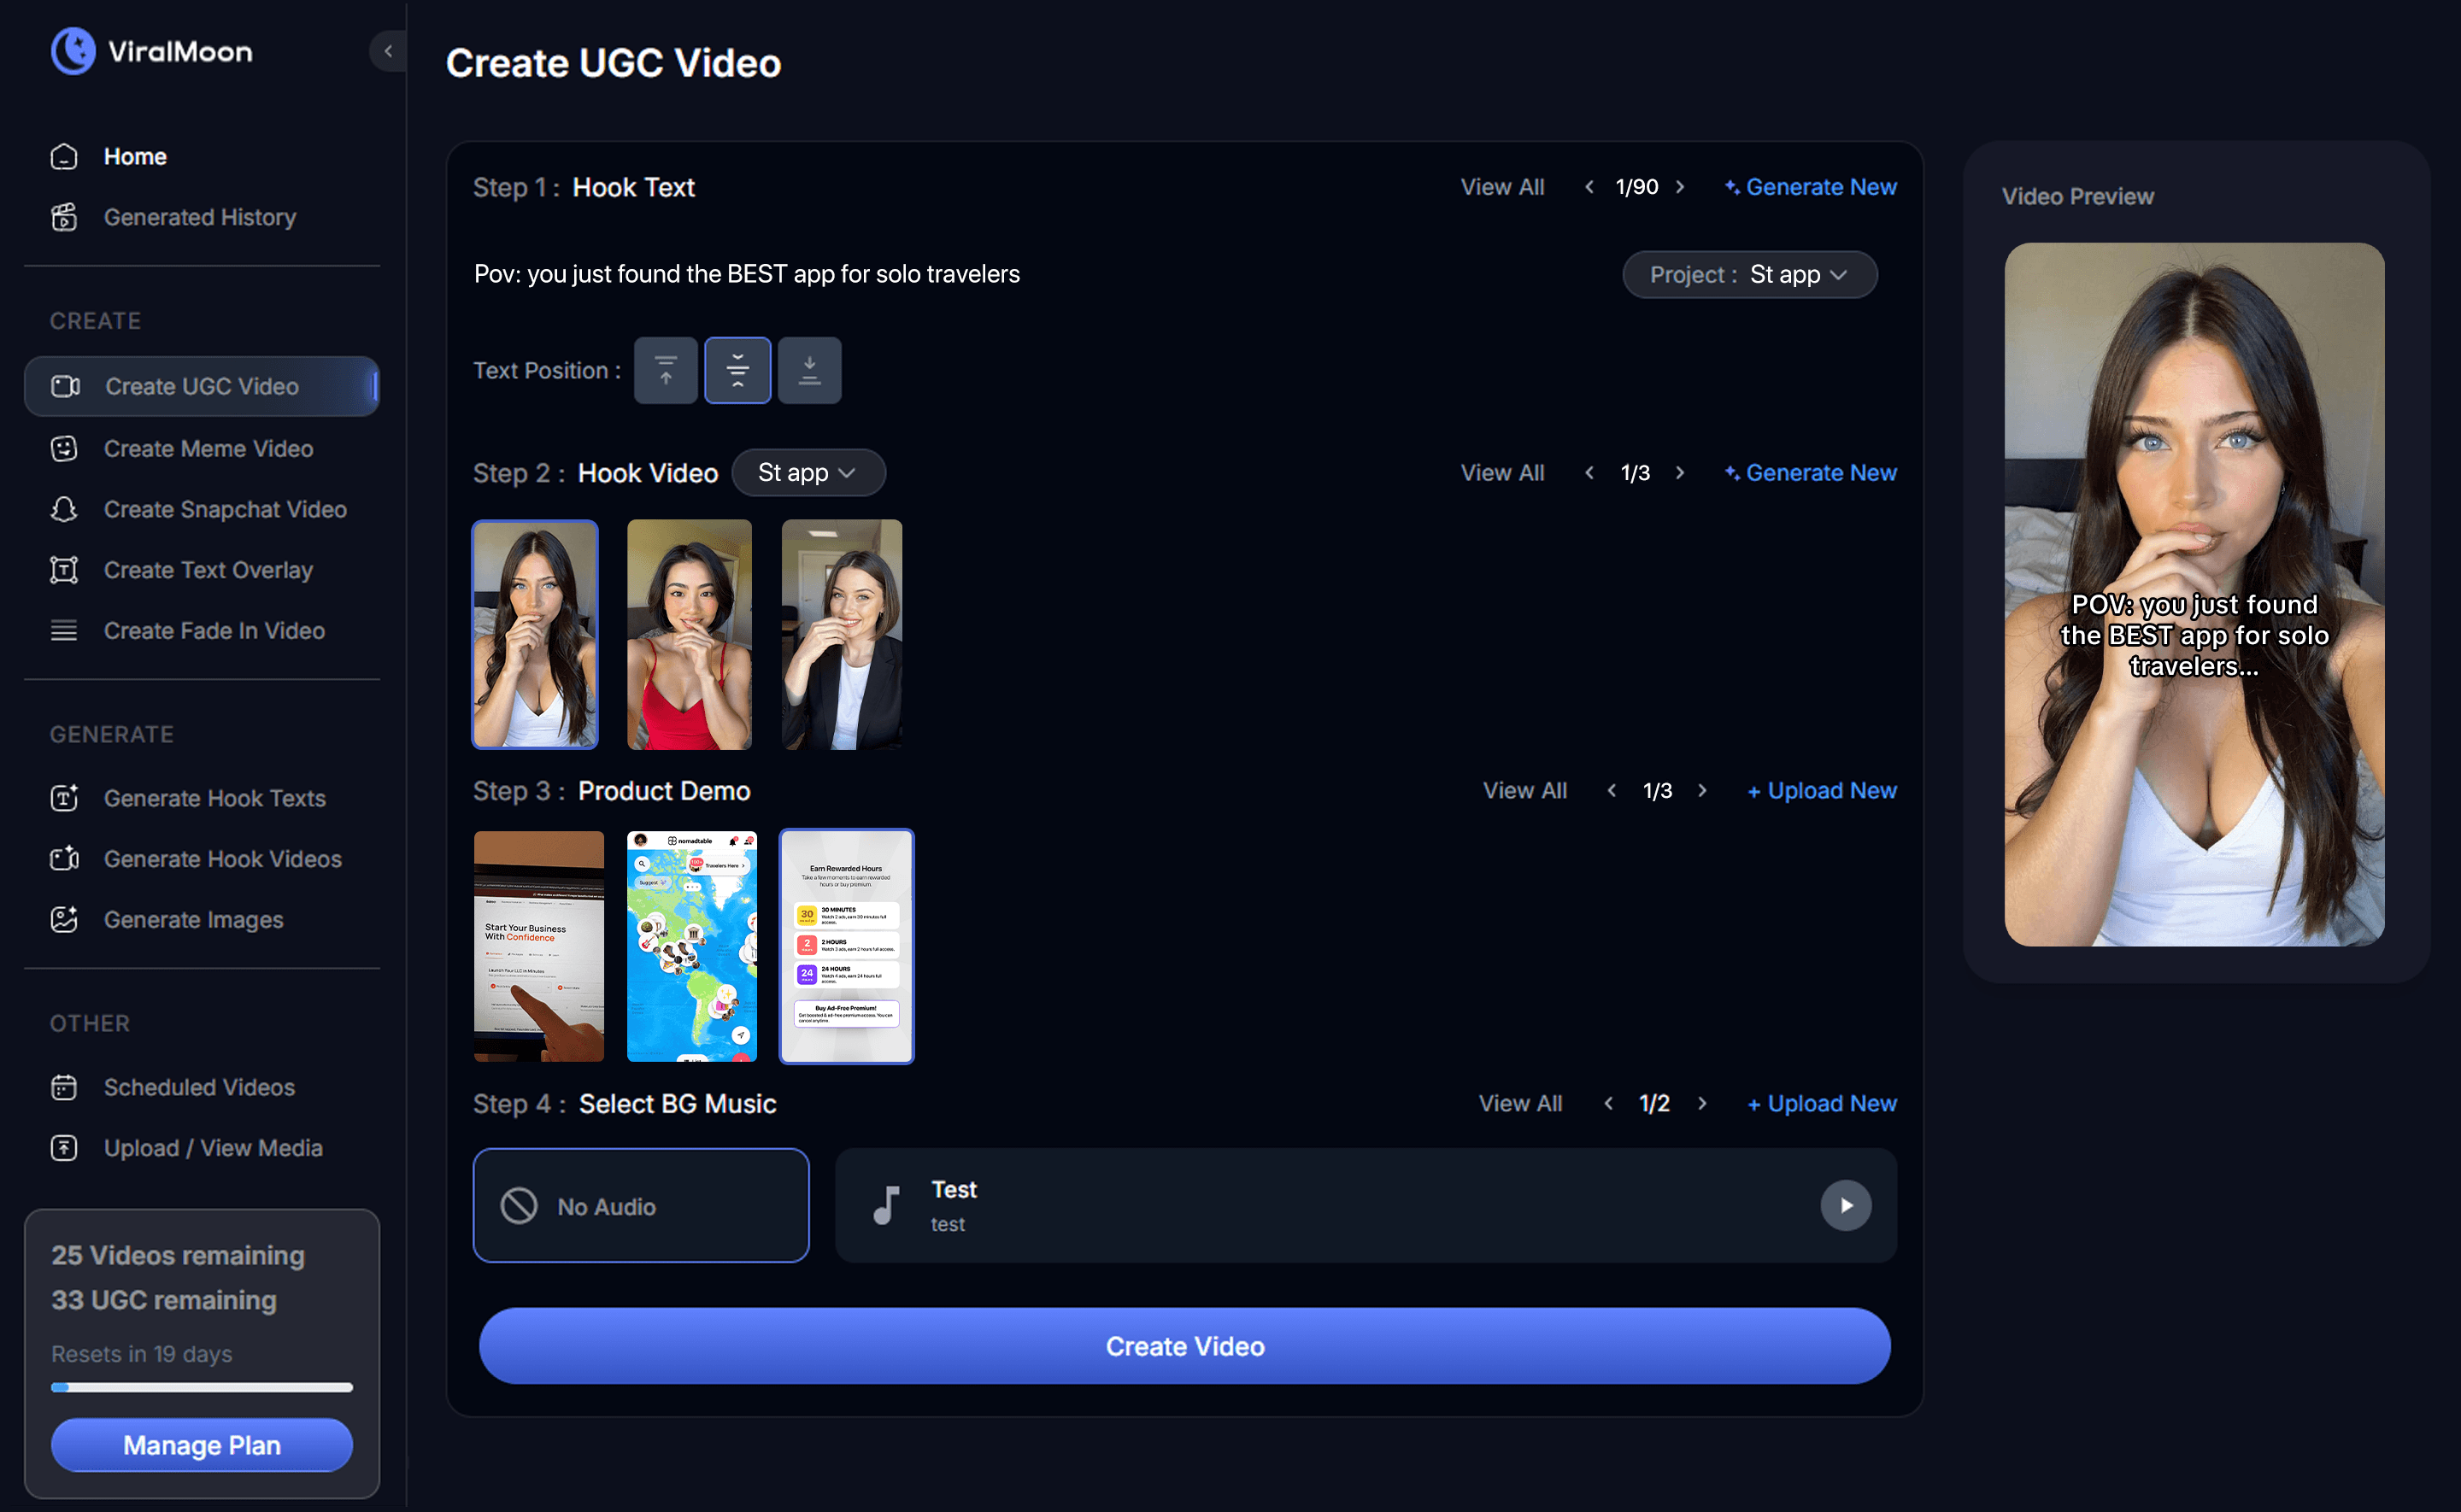The height and width of the screenshot is (1512, 2461).
Task: Click the plan usage progress bar
Action: (201, 1387)
